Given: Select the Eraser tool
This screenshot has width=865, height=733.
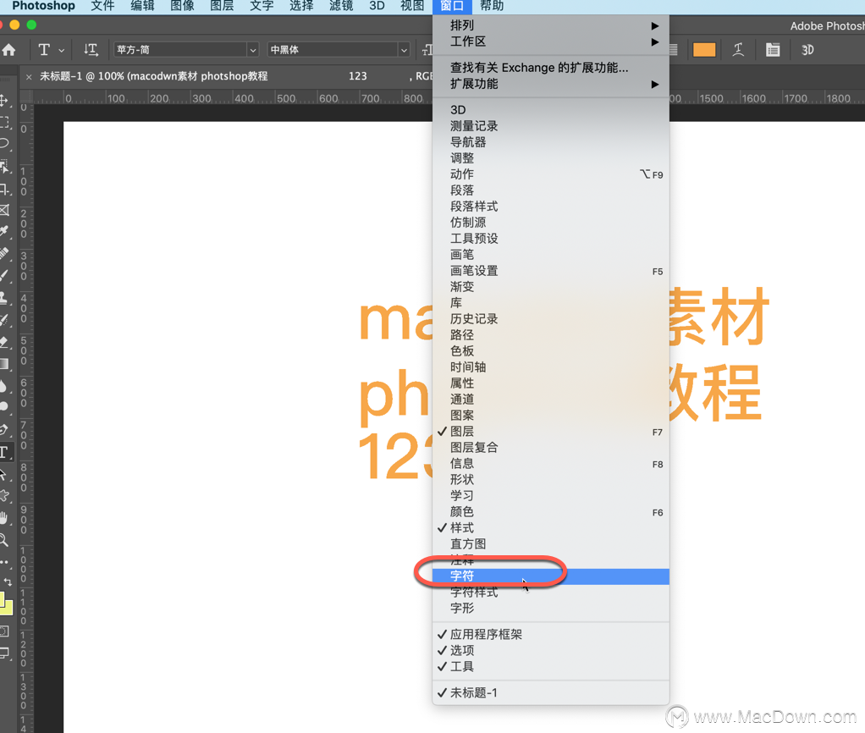Looking at the screenshot, I should click(4, 342).
